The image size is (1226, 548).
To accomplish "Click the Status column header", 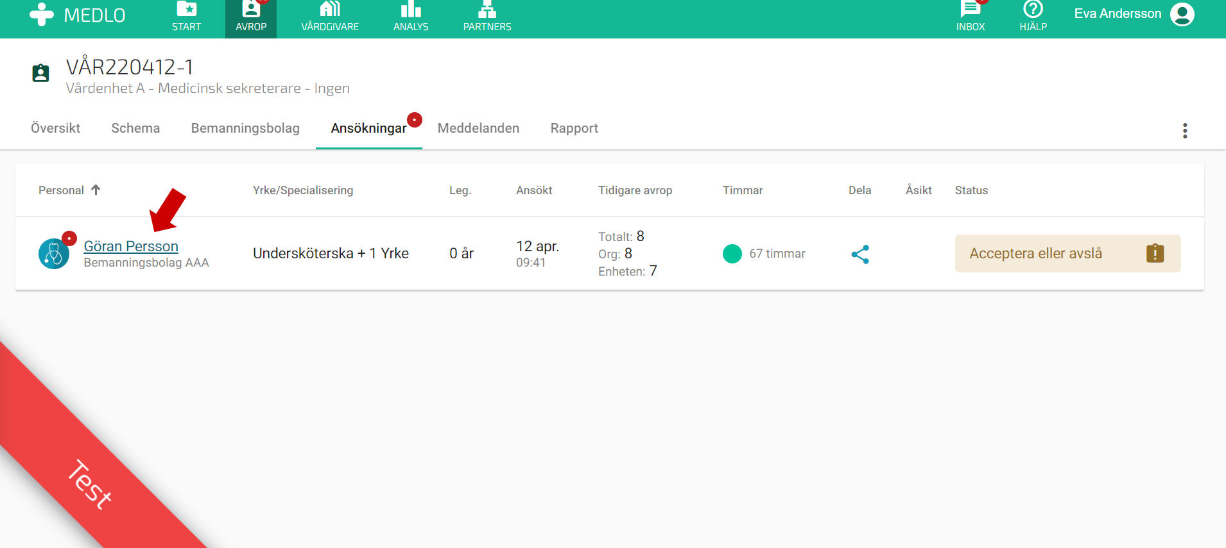I will [x=971, y=190].
